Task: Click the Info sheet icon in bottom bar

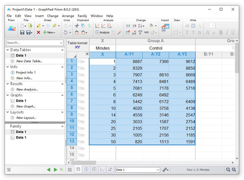Action: tap(86, 170)
